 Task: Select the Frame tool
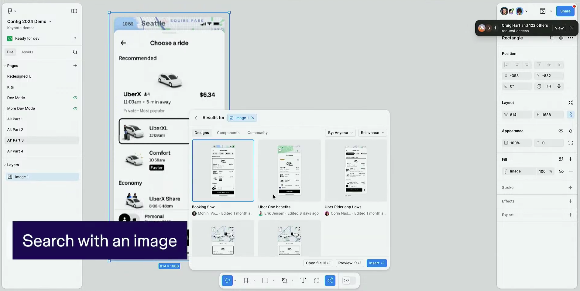click(246, 281)
